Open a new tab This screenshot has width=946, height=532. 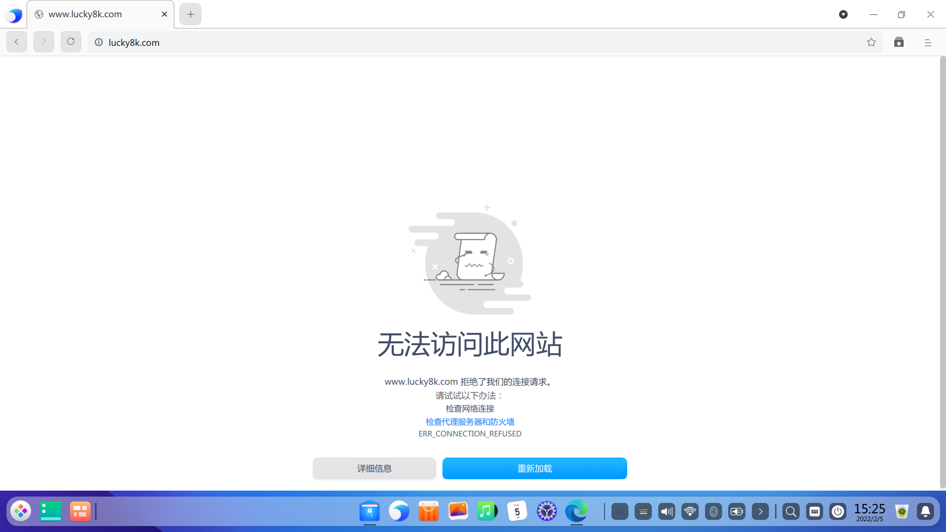(x=191, y=14)
